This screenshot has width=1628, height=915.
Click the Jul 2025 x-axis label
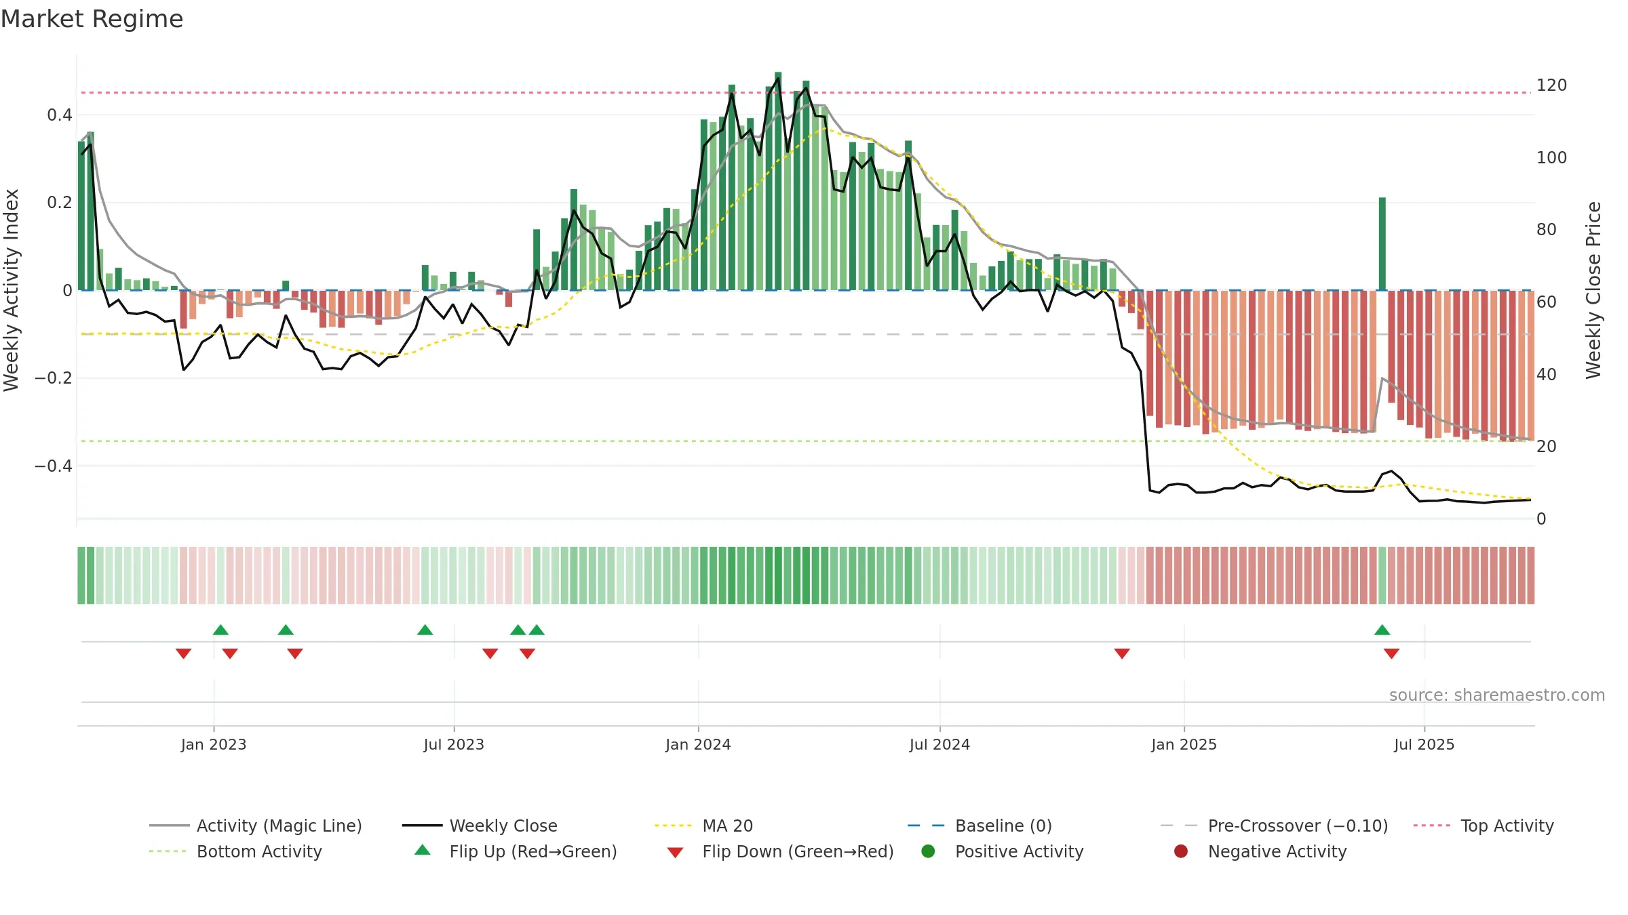(x=1424, y=744)
